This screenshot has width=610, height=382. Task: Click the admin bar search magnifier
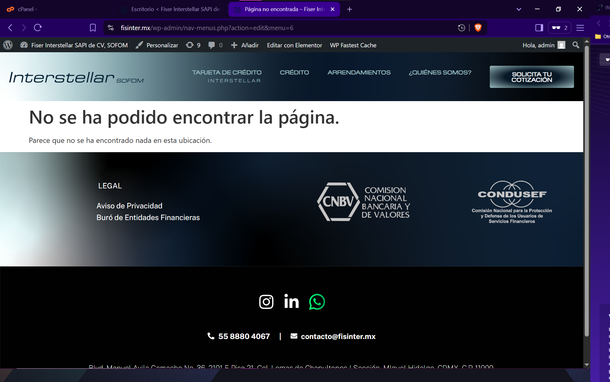[576, 45]
